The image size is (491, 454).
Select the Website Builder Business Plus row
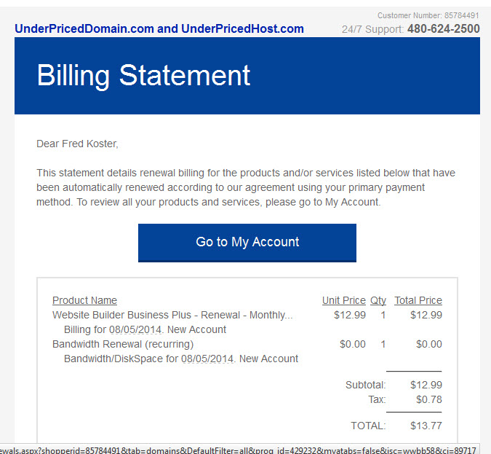(247, 315)
